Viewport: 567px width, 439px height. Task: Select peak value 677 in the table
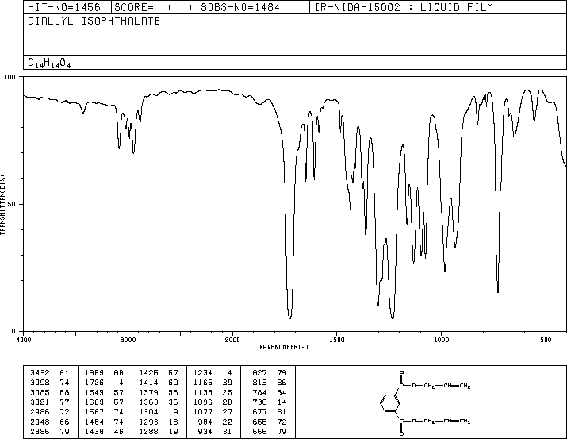[259, 412]
